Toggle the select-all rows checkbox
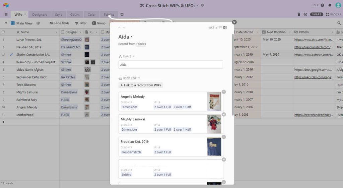 coord(3,32)
